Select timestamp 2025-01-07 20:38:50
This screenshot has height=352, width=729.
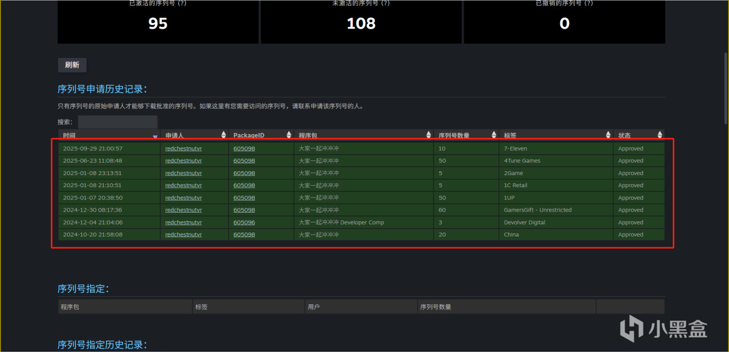(93, 198)
